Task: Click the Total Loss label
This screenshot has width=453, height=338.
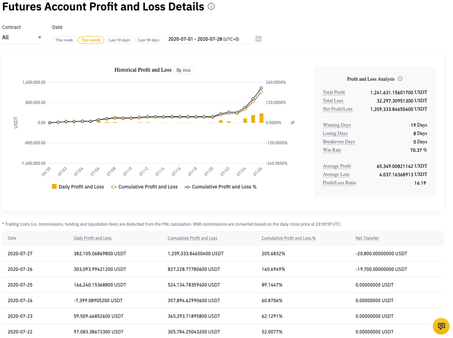Action: [333, 101]
